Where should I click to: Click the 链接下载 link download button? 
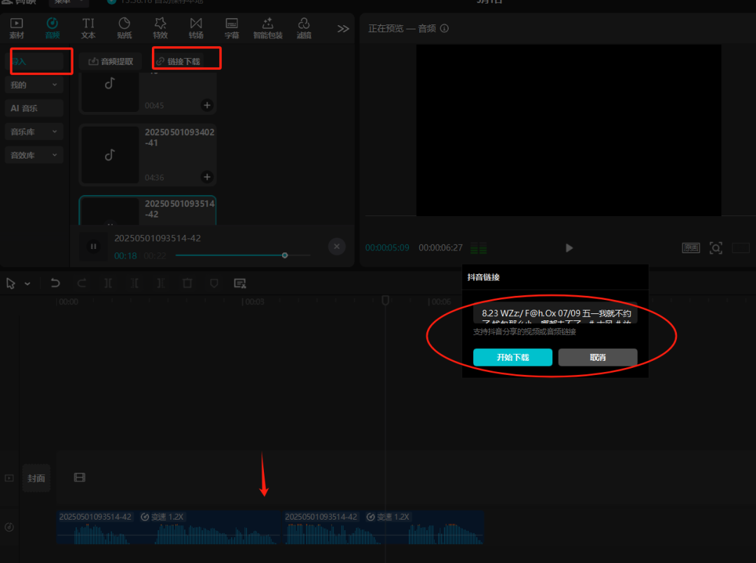[178, 62]
